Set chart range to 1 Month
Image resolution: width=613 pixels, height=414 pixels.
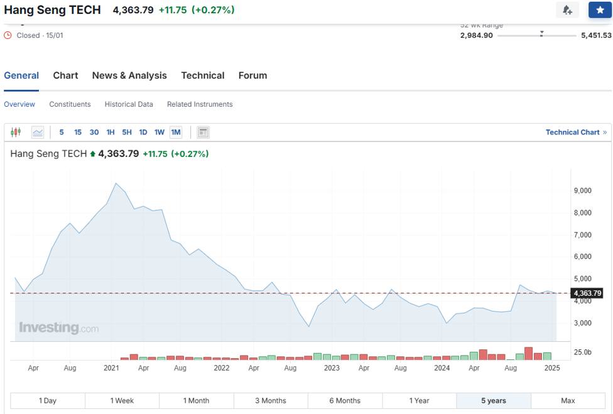[196, 401]
